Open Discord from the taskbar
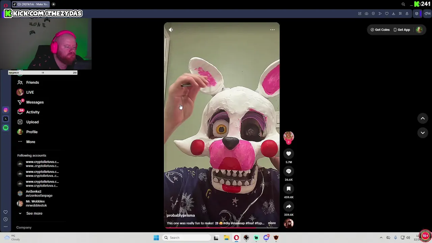 pyautogui.click(x=266, y=238)
